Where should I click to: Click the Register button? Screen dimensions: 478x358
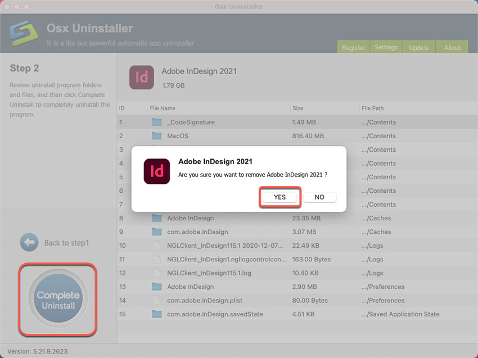coord(354,47)
